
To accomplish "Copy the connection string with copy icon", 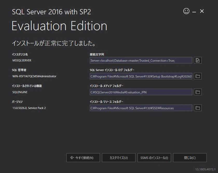I will 198,60.
